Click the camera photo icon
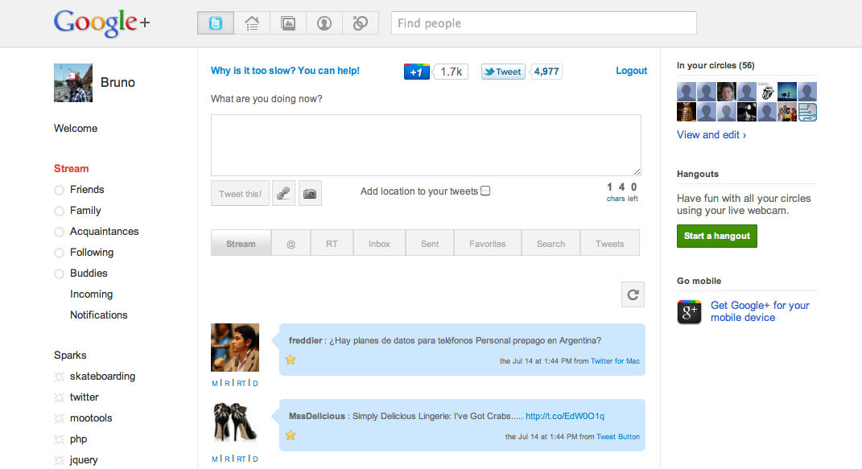The width and height of the screenshot is (862, 469). click(x=310, y=193)
